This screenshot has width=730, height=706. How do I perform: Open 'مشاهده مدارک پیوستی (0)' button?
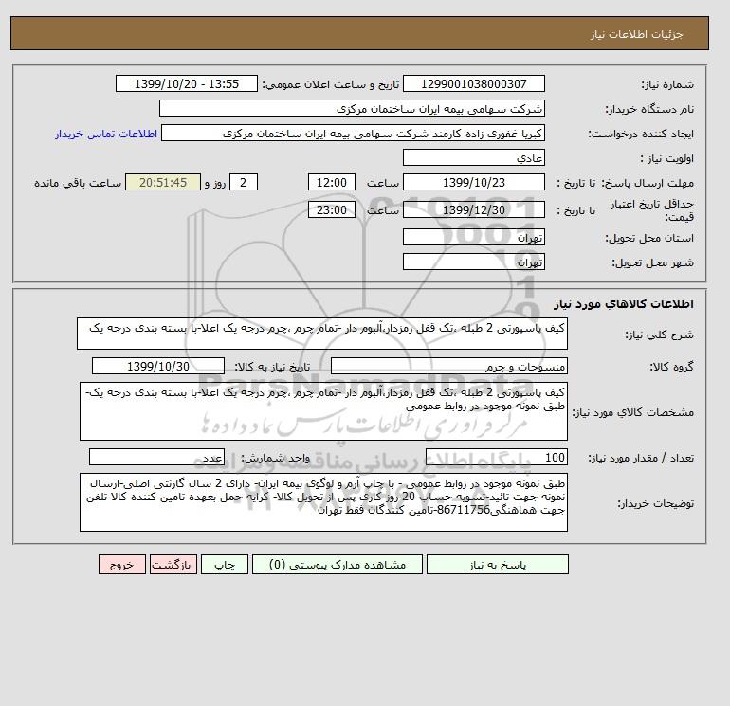(x=338, y=565)
